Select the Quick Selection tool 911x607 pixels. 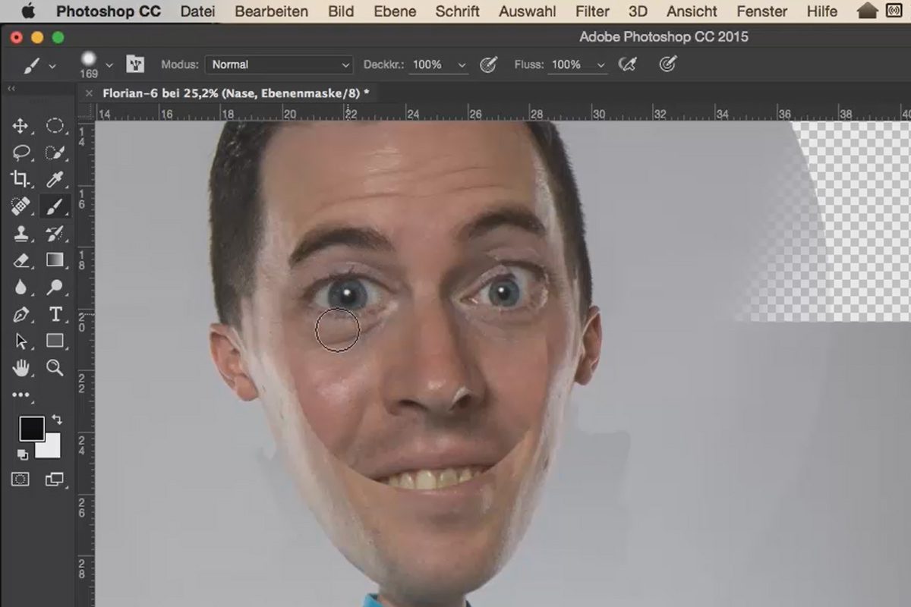(x=55, y=153)
